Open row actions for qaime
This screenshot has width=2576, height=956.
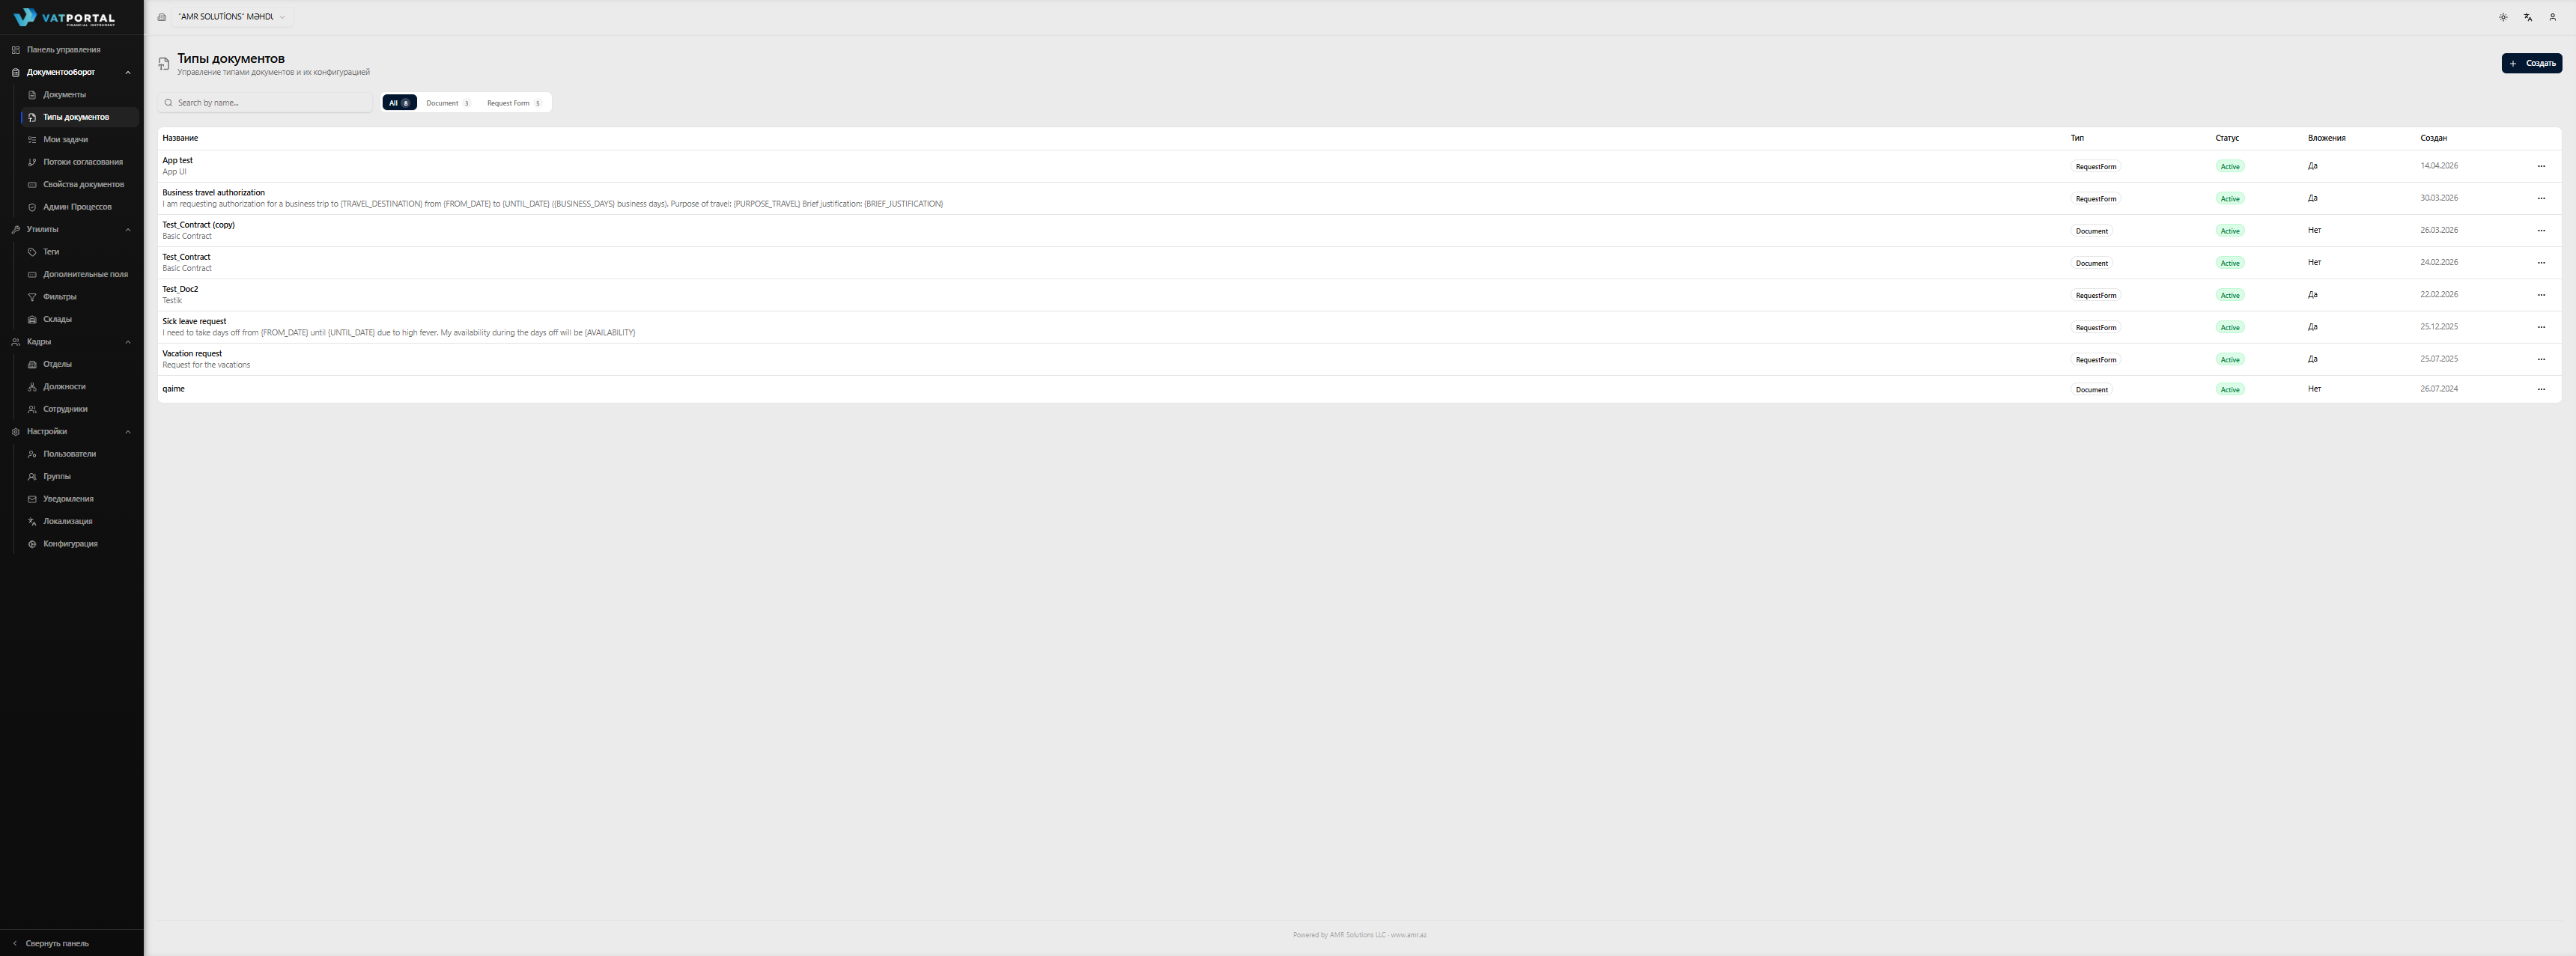[2541, 389]
